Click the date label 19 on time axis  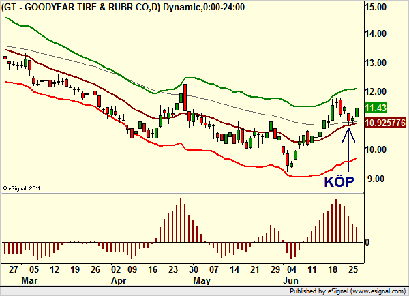tap(75, 269)
